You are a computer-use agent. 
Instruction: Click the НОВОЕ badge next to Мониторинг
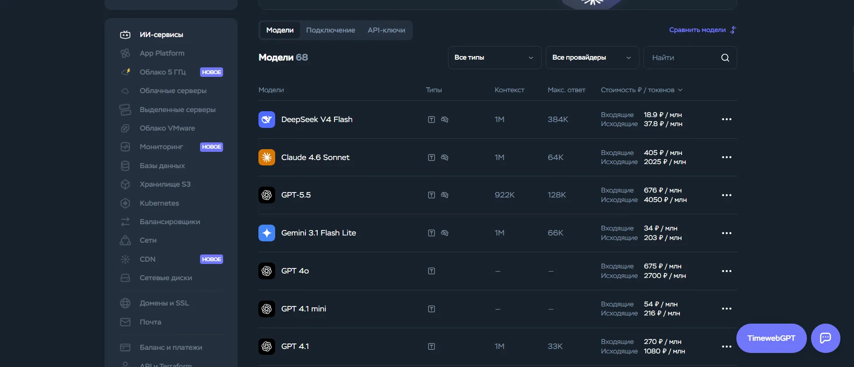click(x=211, y=147)
